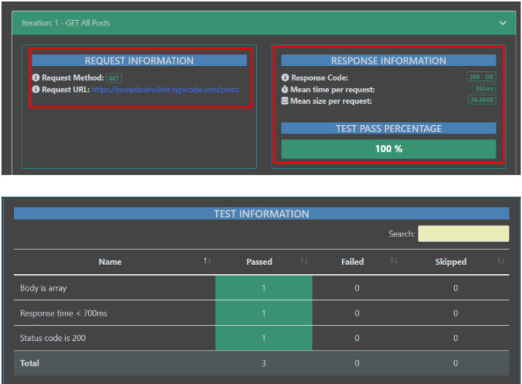Screen dimensions: 522x384
Task: Sort by Skipped column using sort arrows
Action: [x=501, y=261]
